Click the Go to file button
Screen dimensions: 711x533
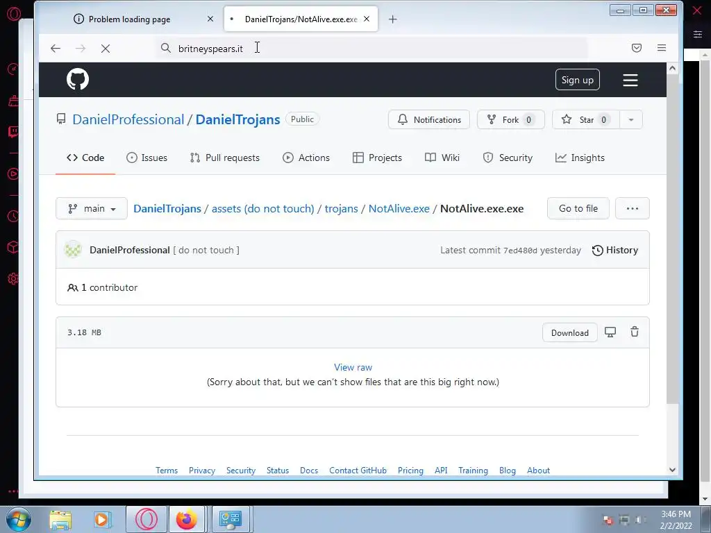(x=578, y=208)
